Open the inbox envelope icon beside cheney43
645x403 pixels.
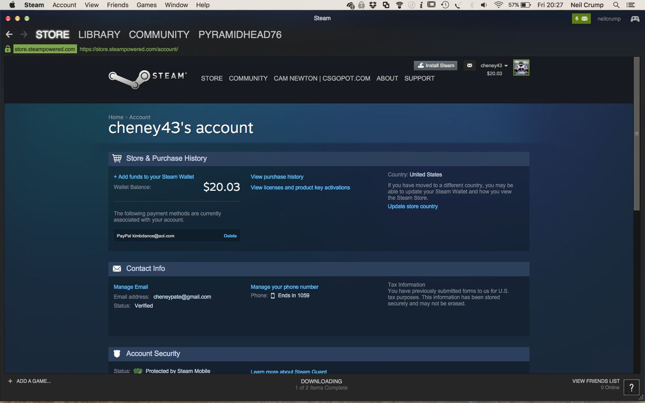469,66
